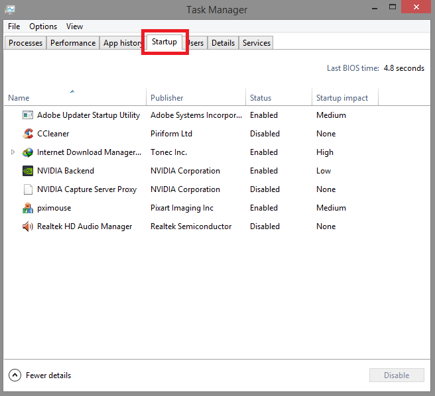This screenshot has width=435, height=396.
Task: Click Medium impact in the Adobe Updater row
Action: pos(331,115)
